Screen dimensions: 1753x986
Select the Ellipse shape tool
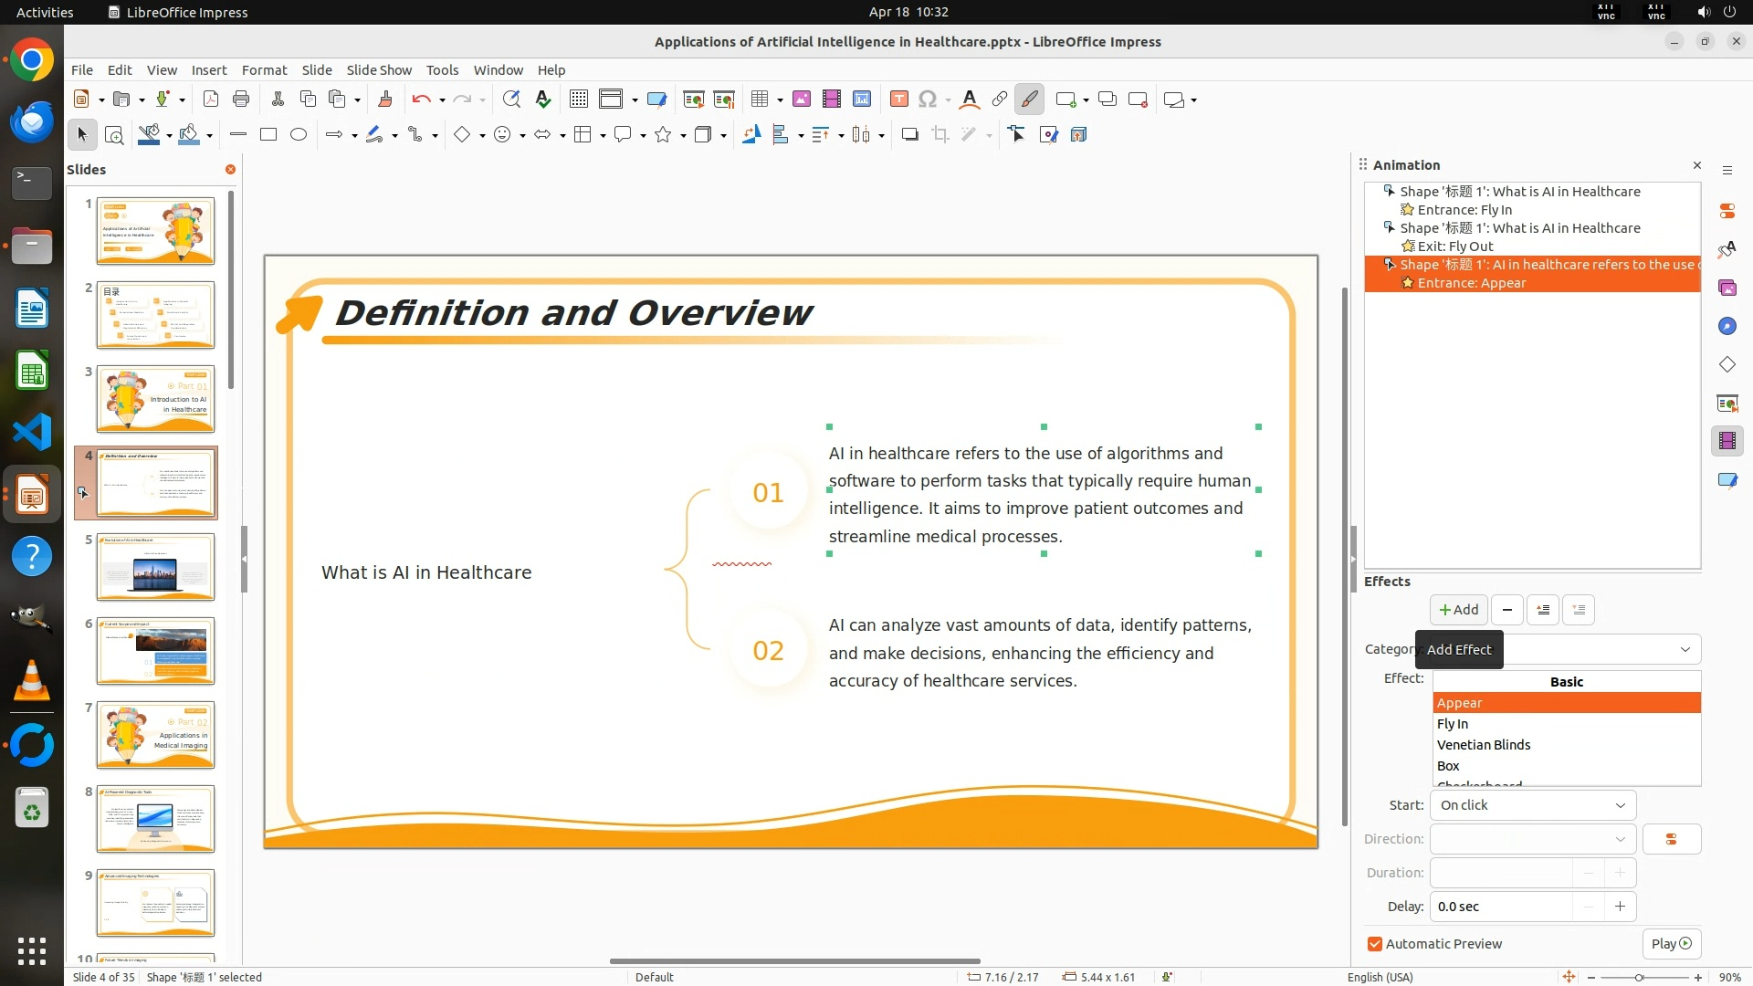[x=299, y=135]
